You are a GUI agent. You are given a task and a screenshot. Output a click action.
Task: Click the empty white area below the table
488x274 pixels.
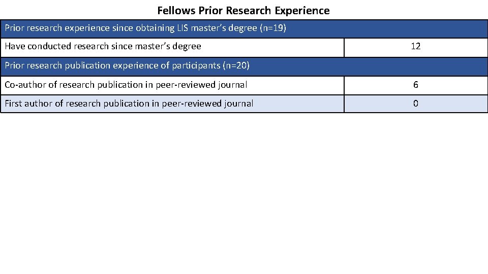[244, 193]
